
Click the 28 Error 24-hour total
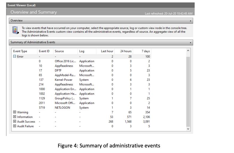[130, 57]
